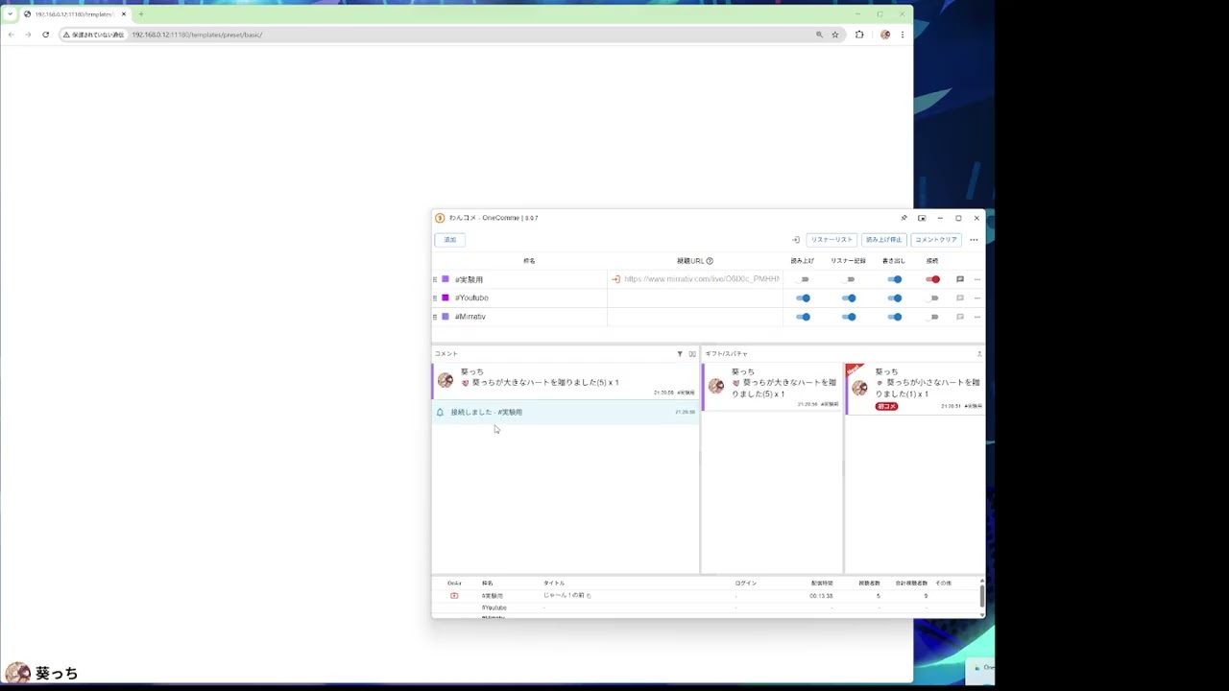
Task: Click the filter icon in コメント panel
Action: point(680,354)
